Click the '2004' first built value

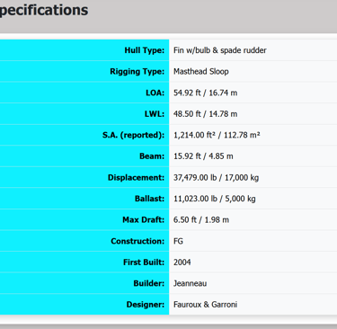coord(182,262)
